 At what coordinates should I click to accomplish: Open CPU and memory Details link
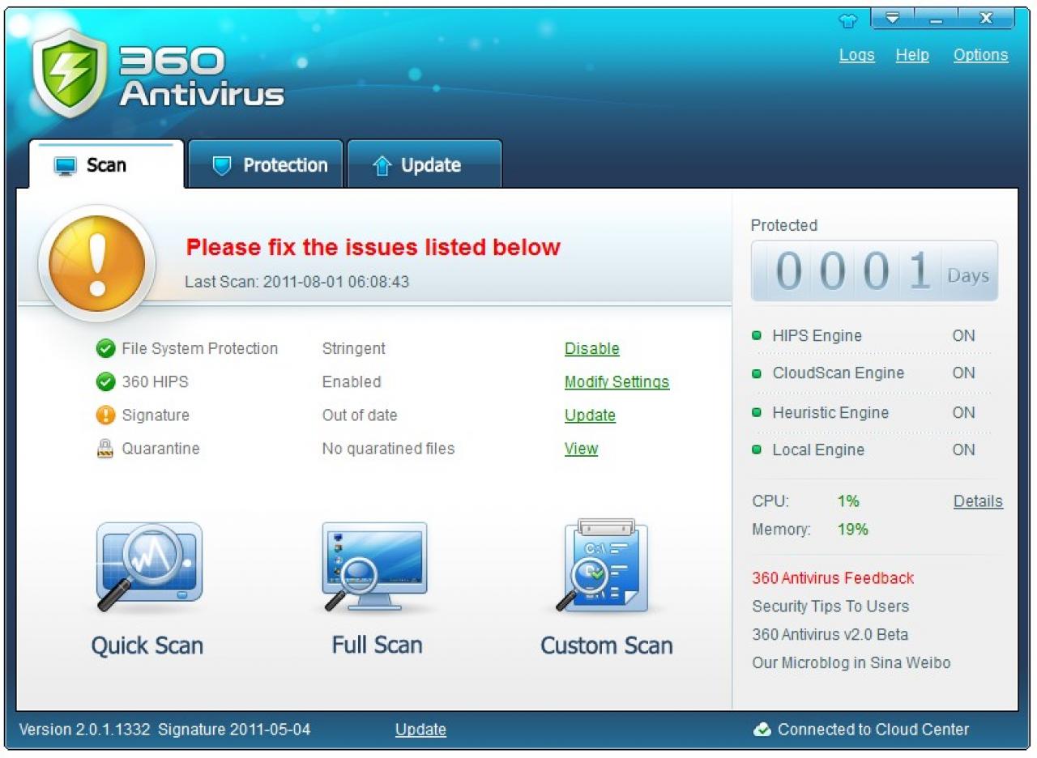[x=978, y=501]
